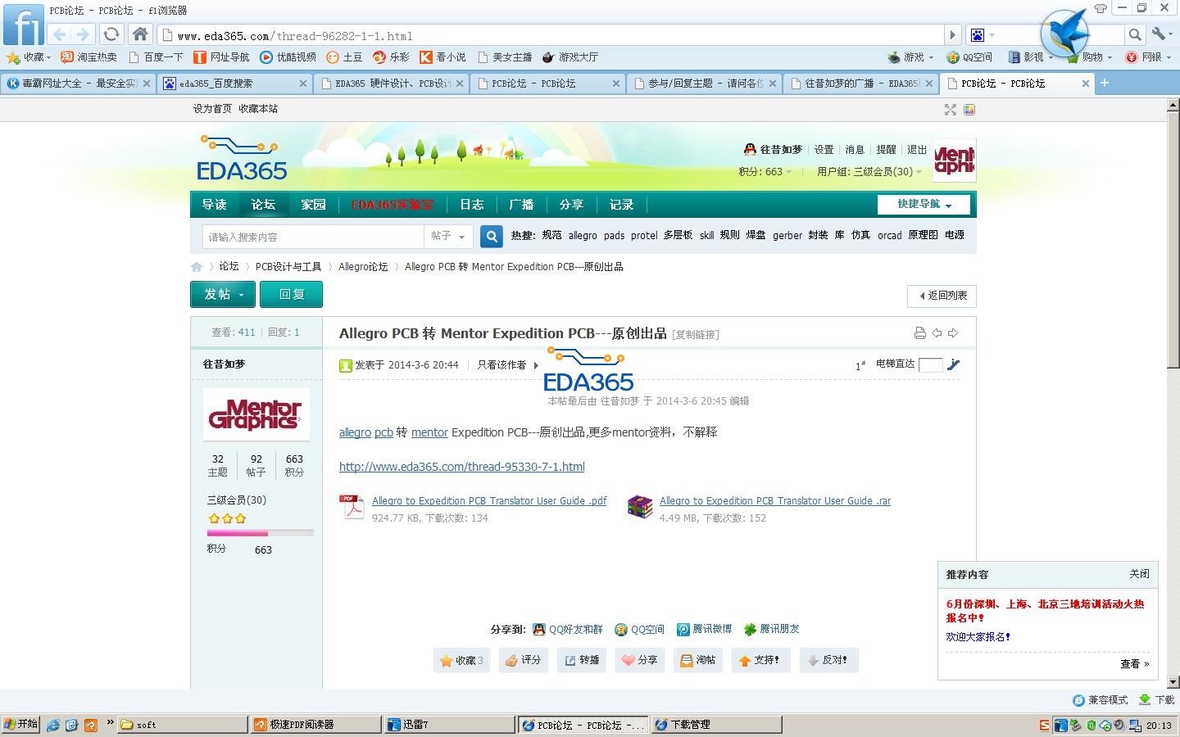The width and height of the screenshot is (1180, 737).
Task: Close the 毒霸网址大全 tab
Action: click(x=147, y=84)
